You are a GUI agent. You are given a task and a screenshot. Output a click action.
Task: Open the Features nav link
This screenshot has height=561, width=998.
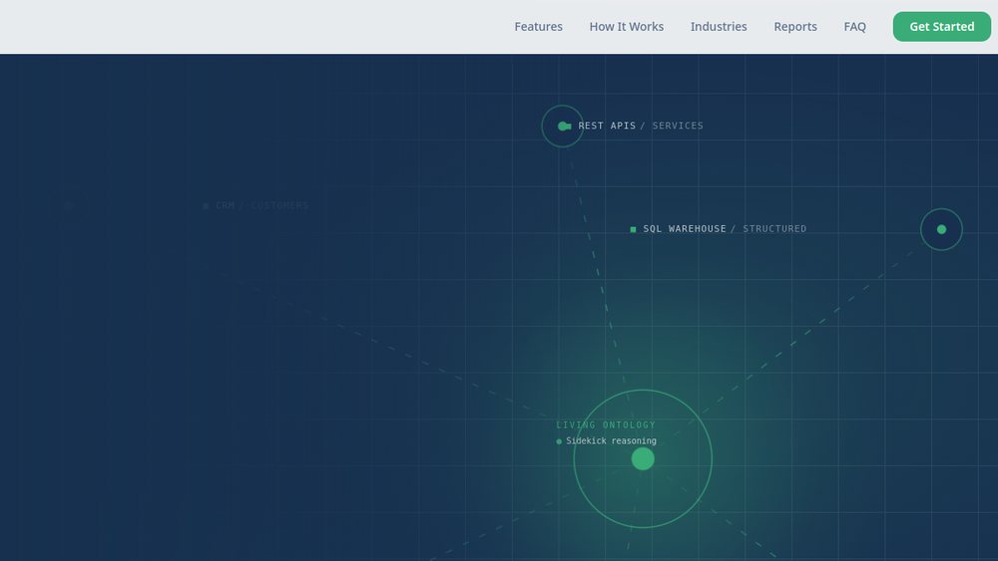[x=539, y=27]
